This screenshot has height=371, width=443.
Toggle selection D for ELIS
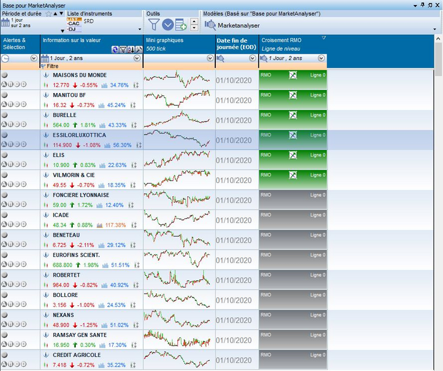click(23, 164)
